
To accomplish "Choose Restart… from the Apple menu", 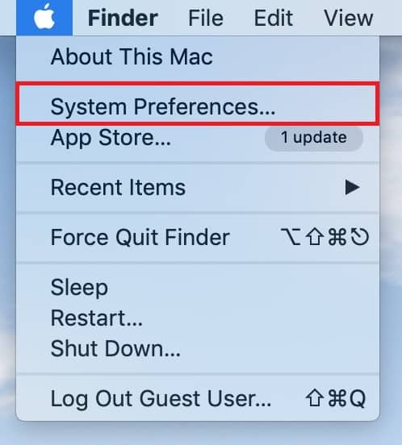I will (x=198, y=318).
